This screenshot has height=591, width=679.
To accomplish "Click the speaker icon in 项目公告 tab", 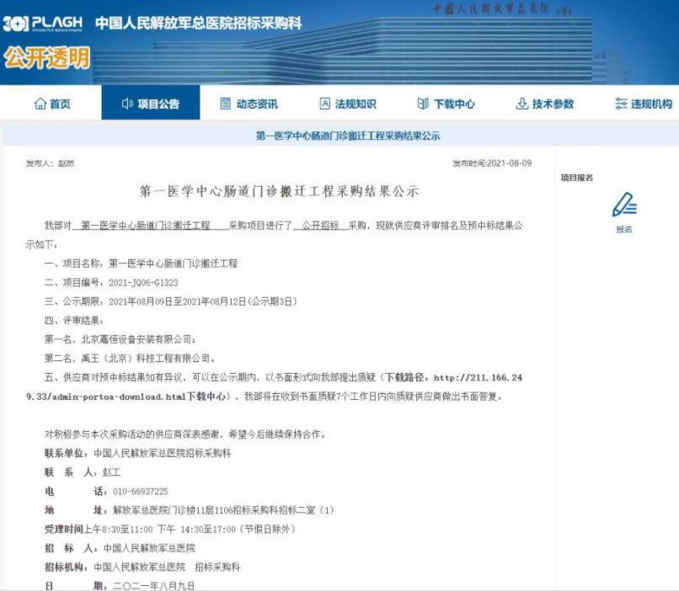I will [127, 104].
